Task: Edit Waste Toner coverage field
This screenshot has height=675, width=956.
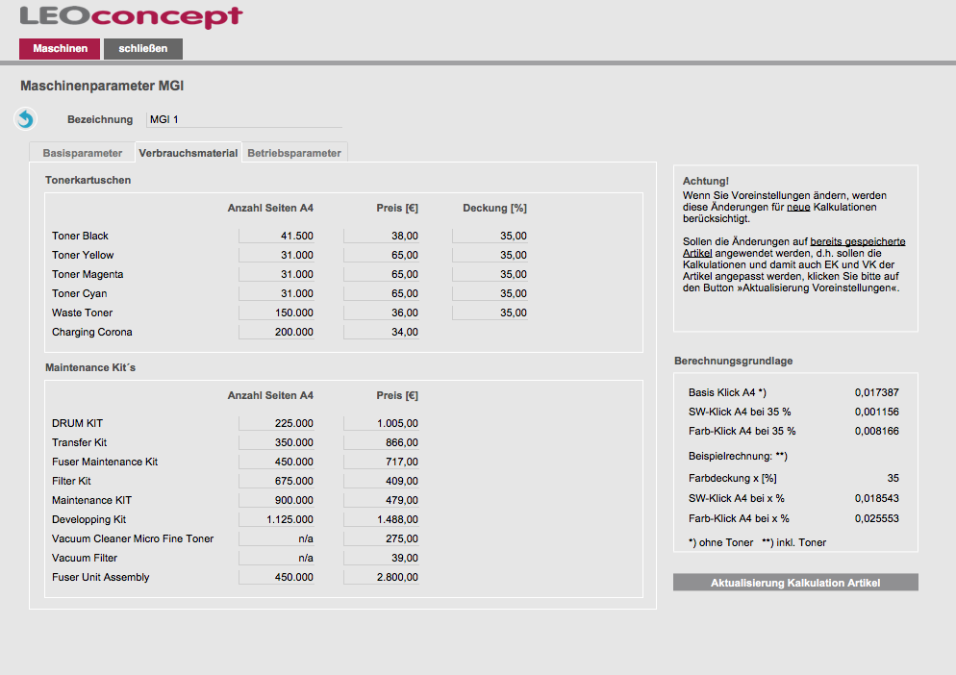Action: click(490, 312)
